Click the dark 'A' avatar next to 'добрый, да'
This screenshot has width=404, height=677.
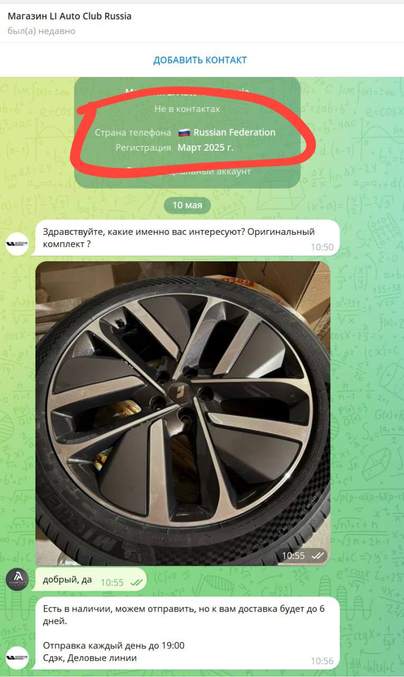(17, 580)
